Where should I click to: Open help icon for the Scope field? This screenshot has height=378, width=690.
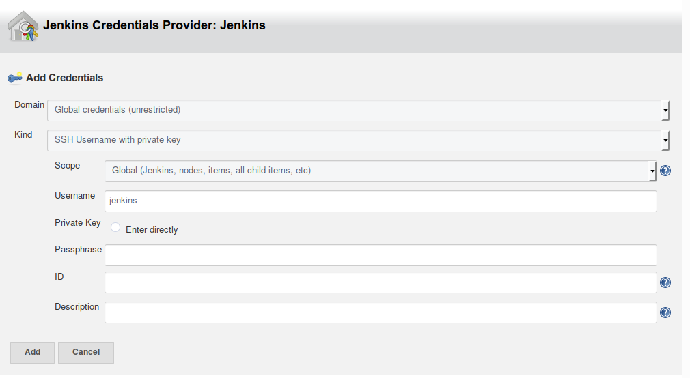(665, 171)
